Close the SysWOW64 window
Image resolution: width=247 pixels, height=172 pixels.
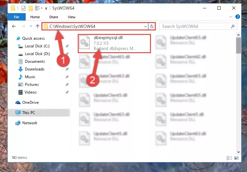pos(234,8)
